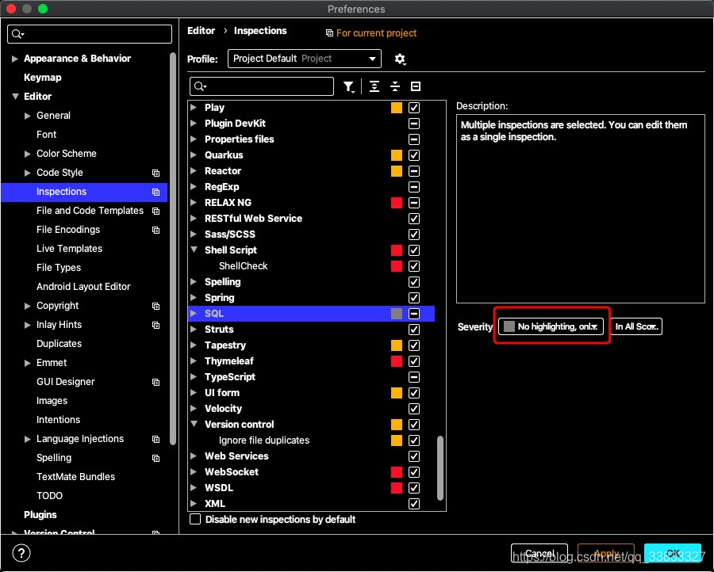Click project-level icon beside sidebar Spelling

tap(155, 458)
